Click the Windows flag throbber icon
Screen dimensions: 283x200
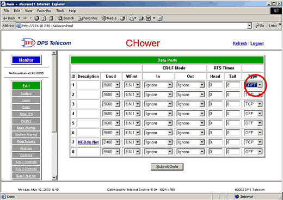point(276,11)
